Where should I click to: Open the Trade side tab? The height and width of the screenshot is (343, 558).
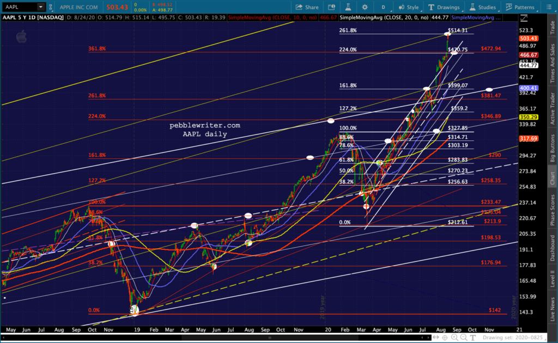[553, 28]
